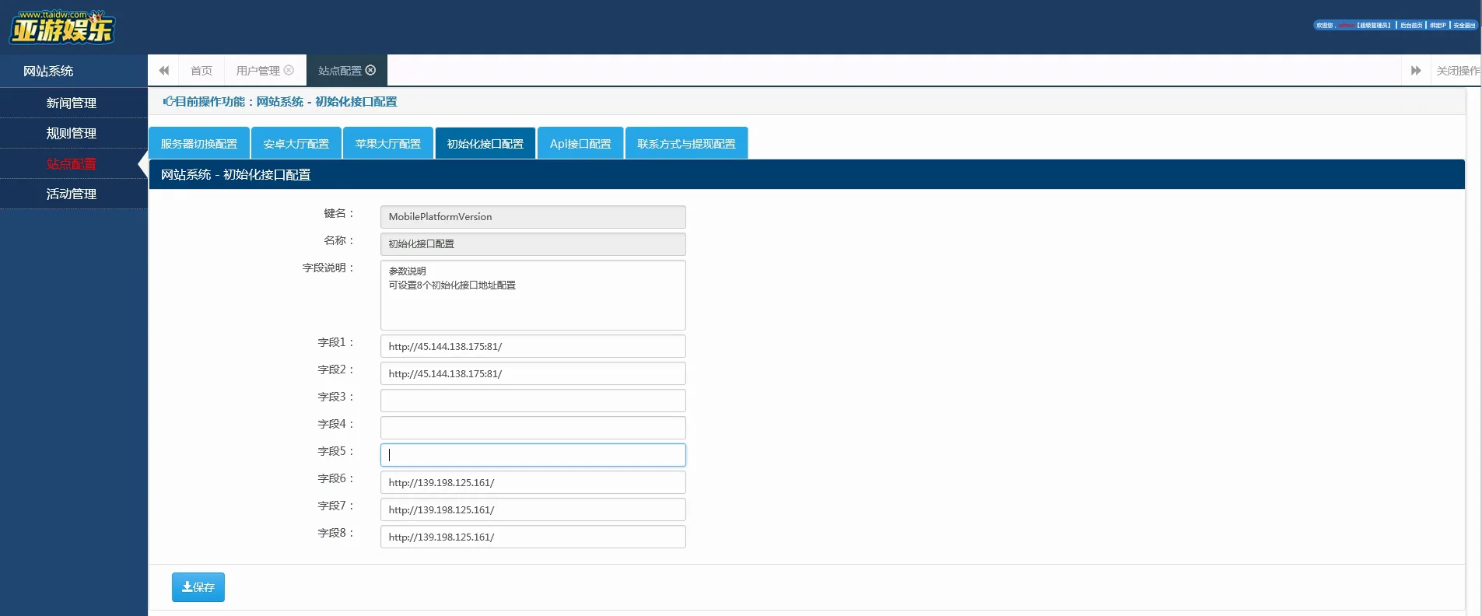Focus the empty 字段3 input

(x=533, y=401)
